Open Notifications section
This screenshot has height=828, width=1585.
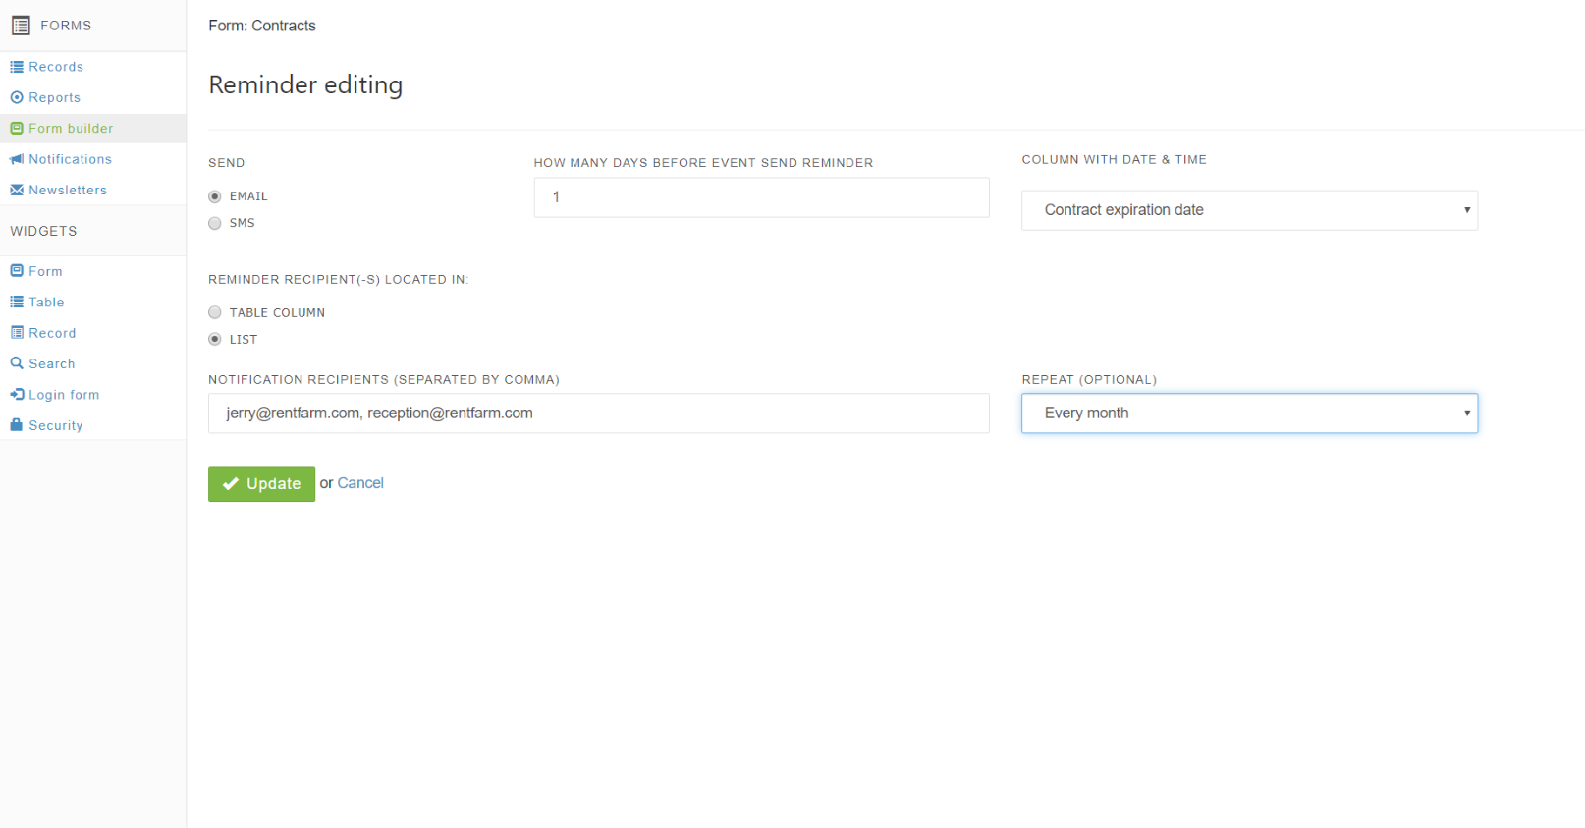click(70, 159)
